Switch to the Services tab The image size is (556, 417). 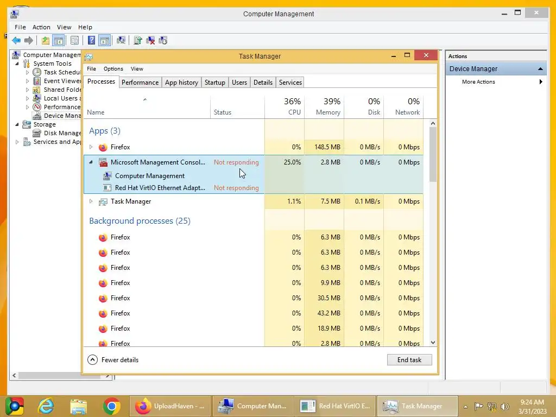click(290, 83)
